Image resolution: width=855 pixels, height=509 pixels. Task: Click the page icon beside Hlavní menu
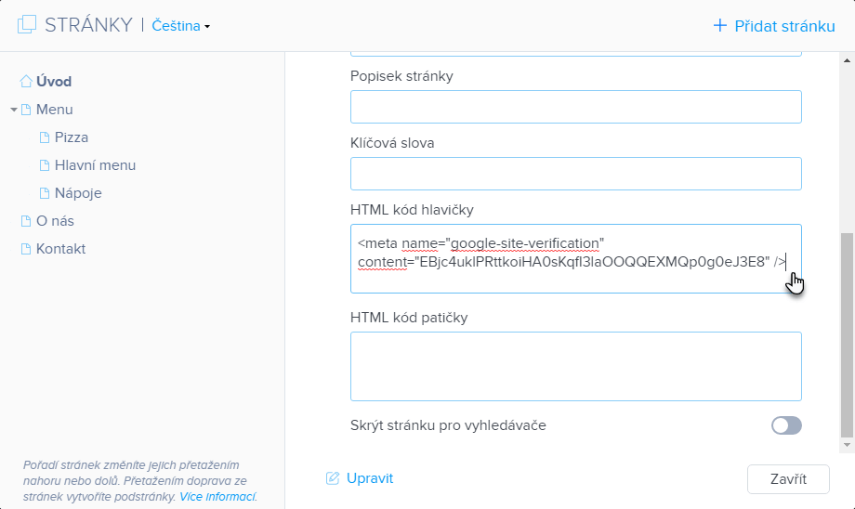point(45,165)
